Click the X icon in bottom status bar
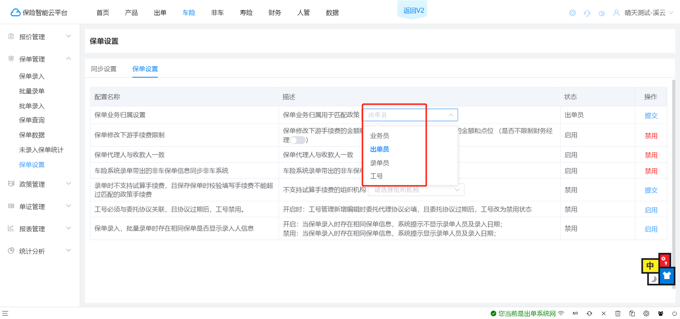This screenshot has width=680, height=319. [603, 313]
